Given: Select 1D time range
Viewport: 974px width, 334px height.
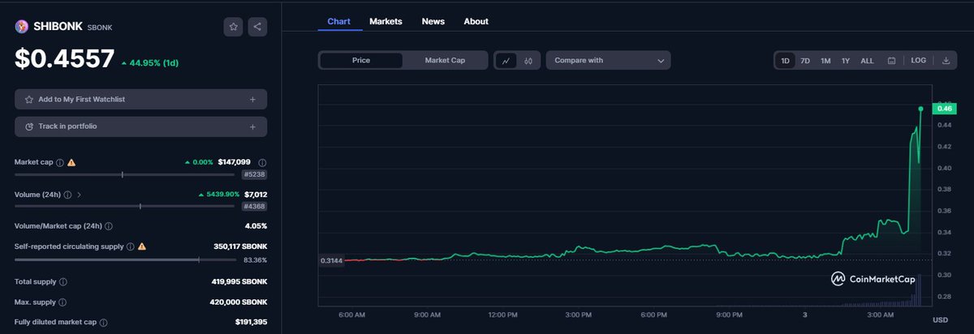Looking at the screenshot, I should 785,60.
